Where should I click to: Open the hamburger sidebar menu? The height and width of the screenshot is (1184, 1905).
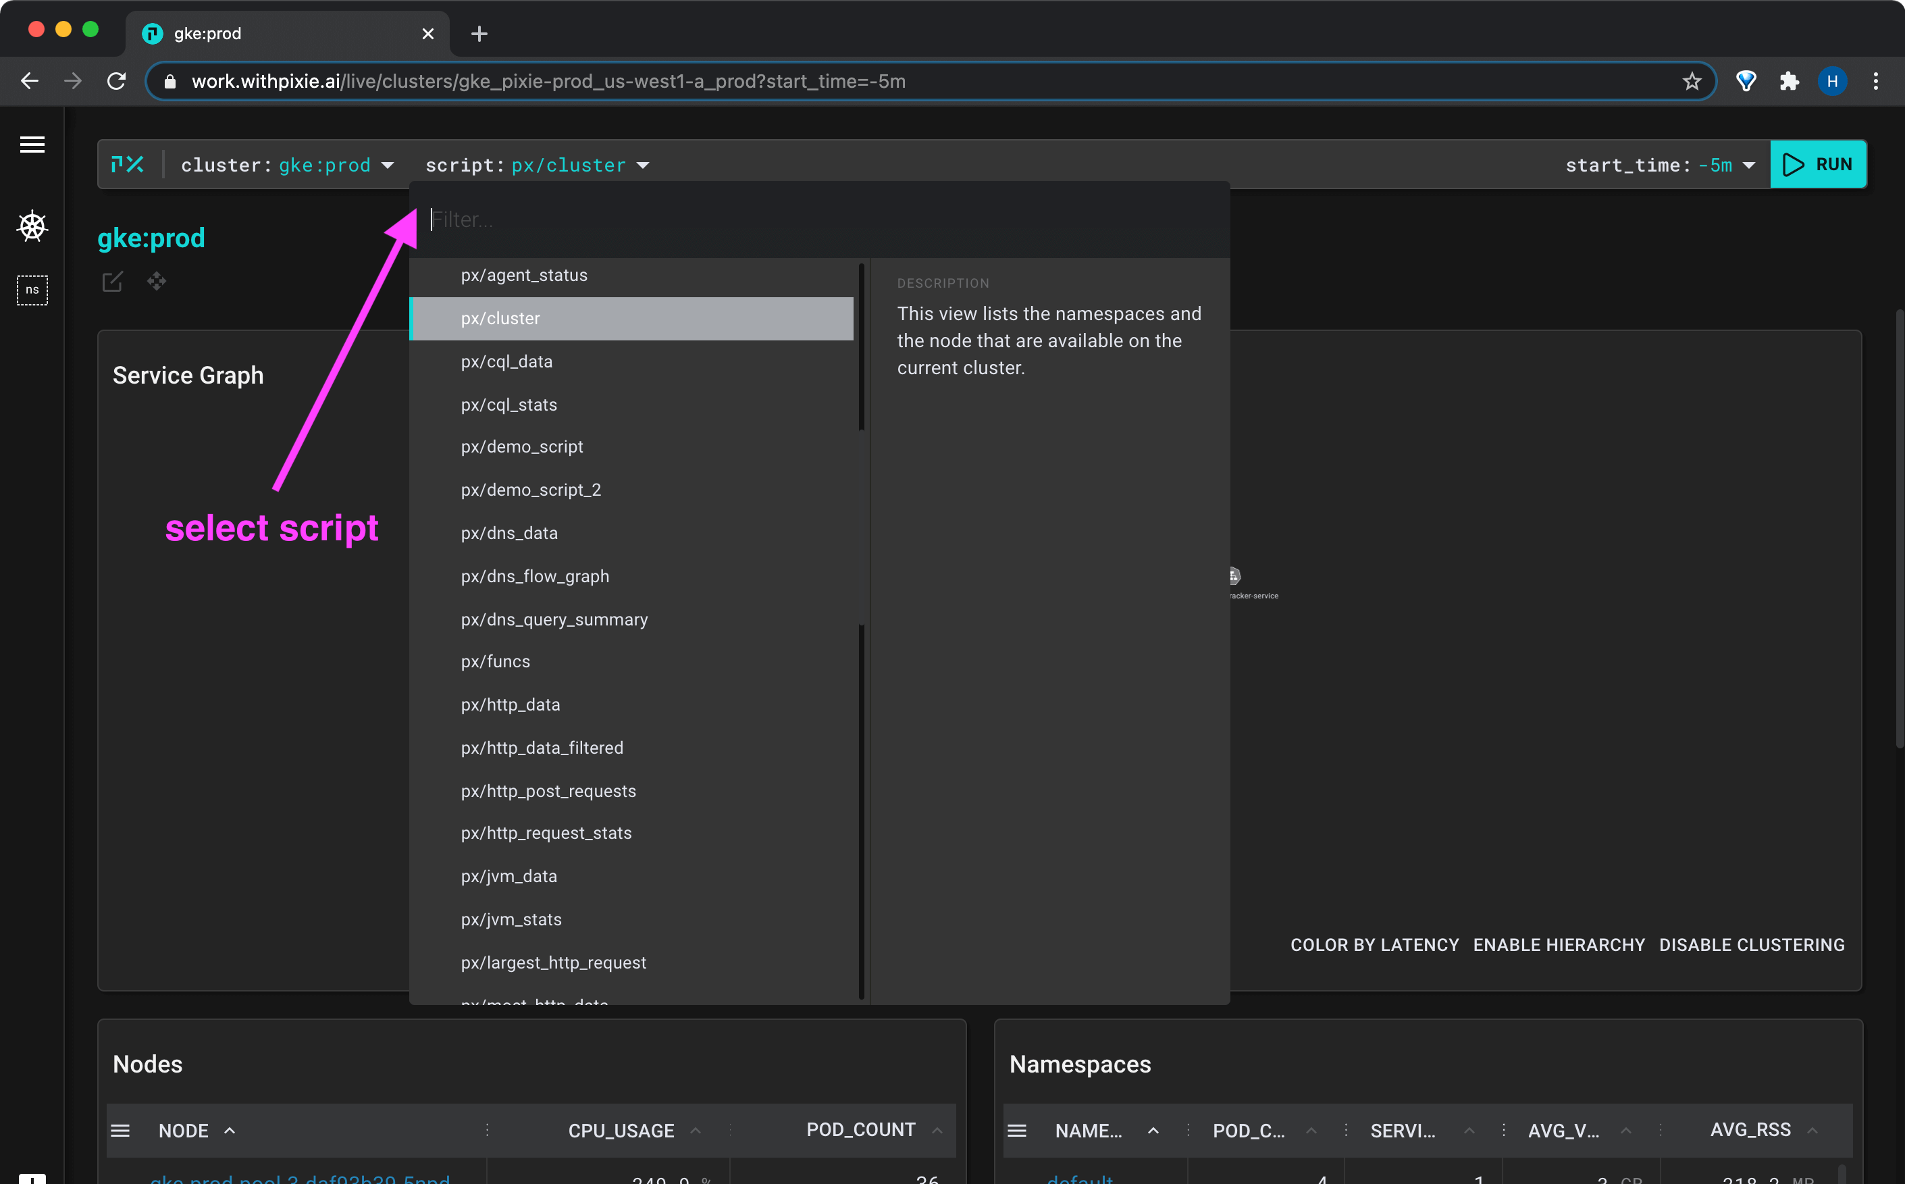[32, 144]
